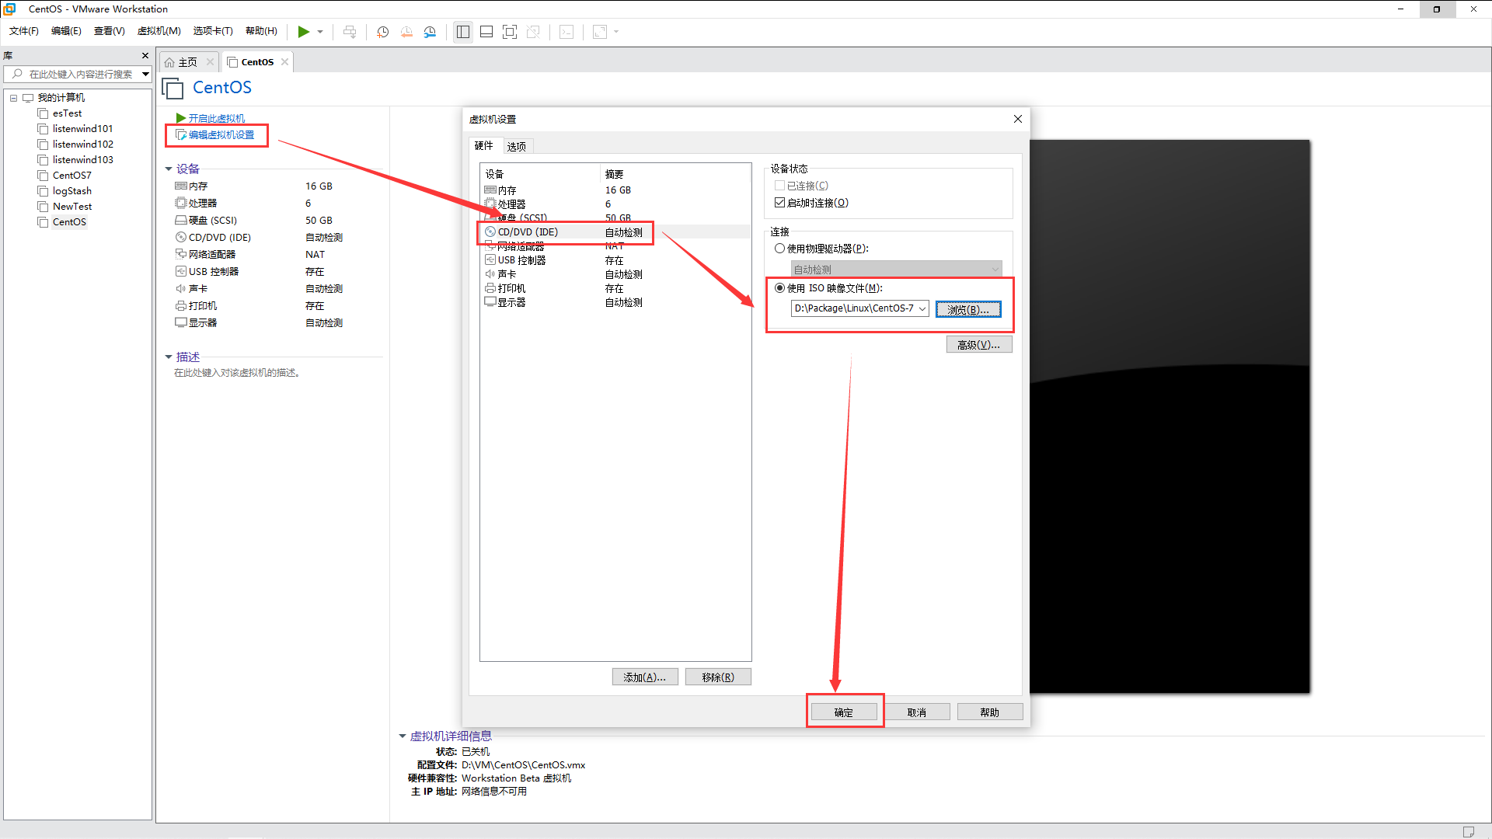
Task: Open the snapshot manager wrench icon
Action: click(430, 32)
